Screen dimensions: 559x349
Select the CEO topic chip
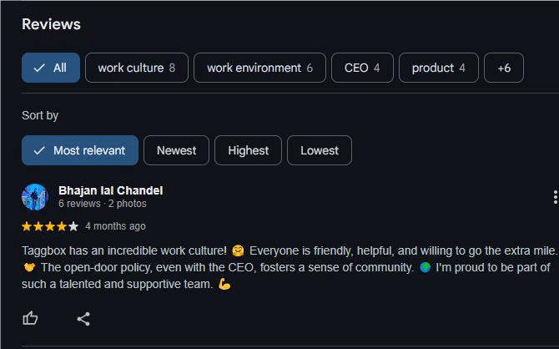pyautogui.click(x=362, y=68)
